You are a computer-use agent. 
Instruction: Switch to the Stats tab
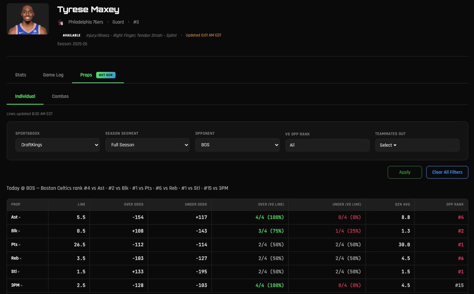click(21, 75)
